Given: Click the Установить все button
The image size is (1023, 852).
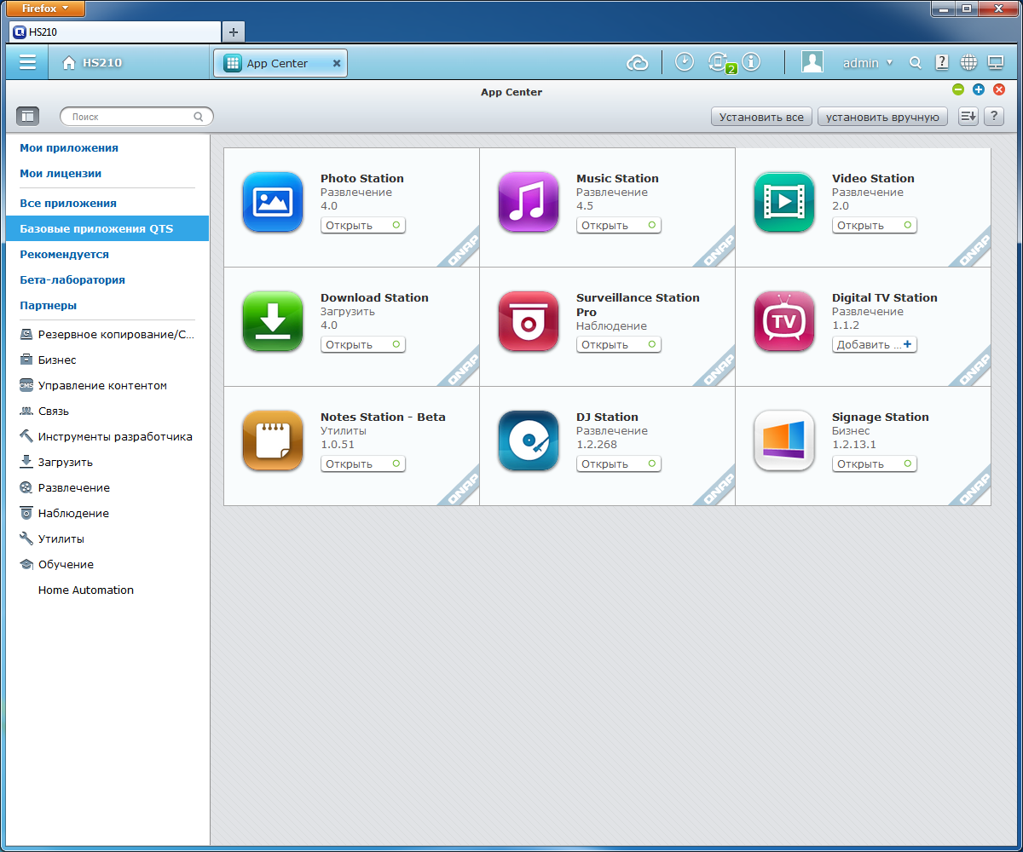Looking at the screenshot, I should pos(761,117).
